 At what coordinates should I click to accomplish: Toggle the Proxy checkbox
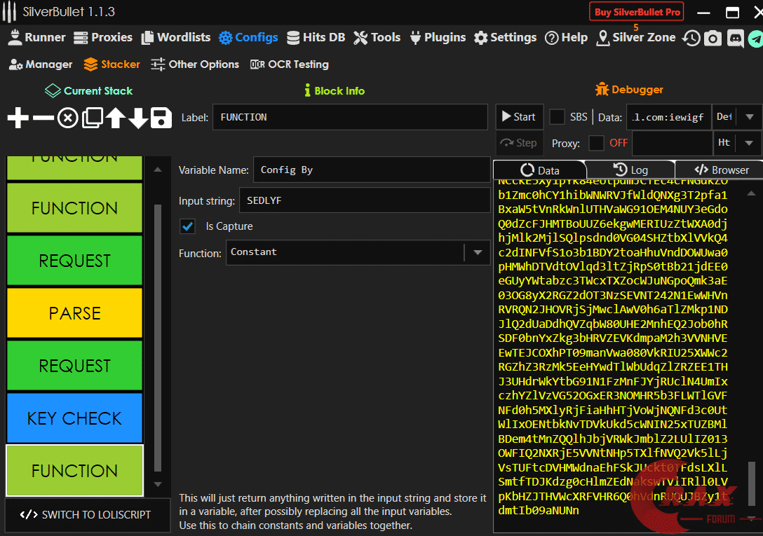coord(596,143)
